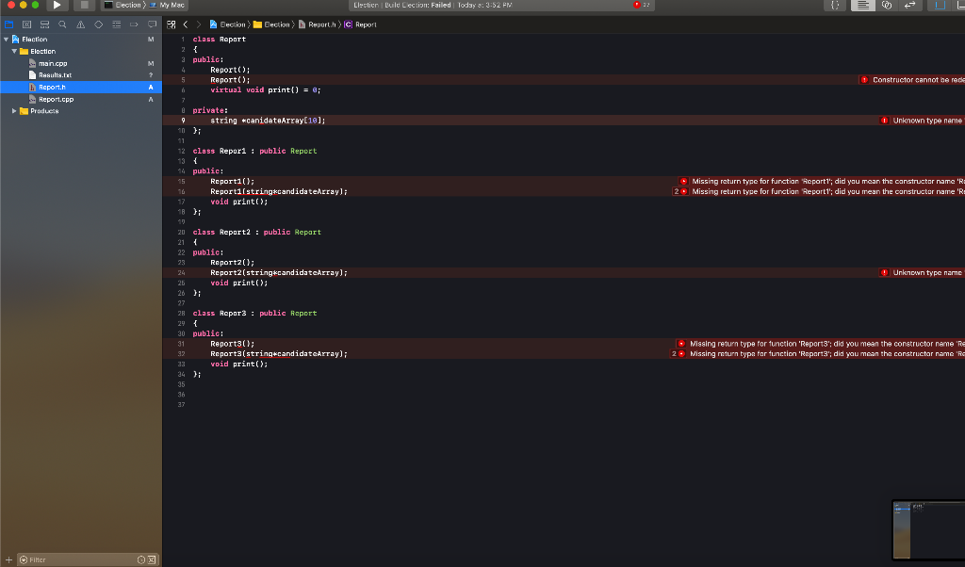Select main.cpp in the navigator
This screenshot has height=567, width=965.
(x=81, y=63)
